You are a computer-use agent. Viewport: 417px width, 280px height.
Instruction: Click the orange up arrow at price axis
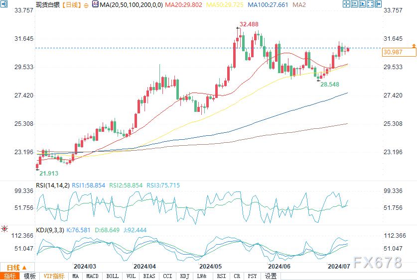tap(414, 46)
